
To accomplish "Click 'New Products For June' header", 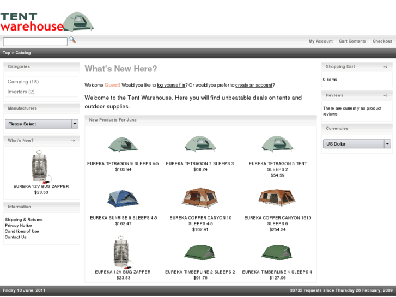I will click(113, 120).
